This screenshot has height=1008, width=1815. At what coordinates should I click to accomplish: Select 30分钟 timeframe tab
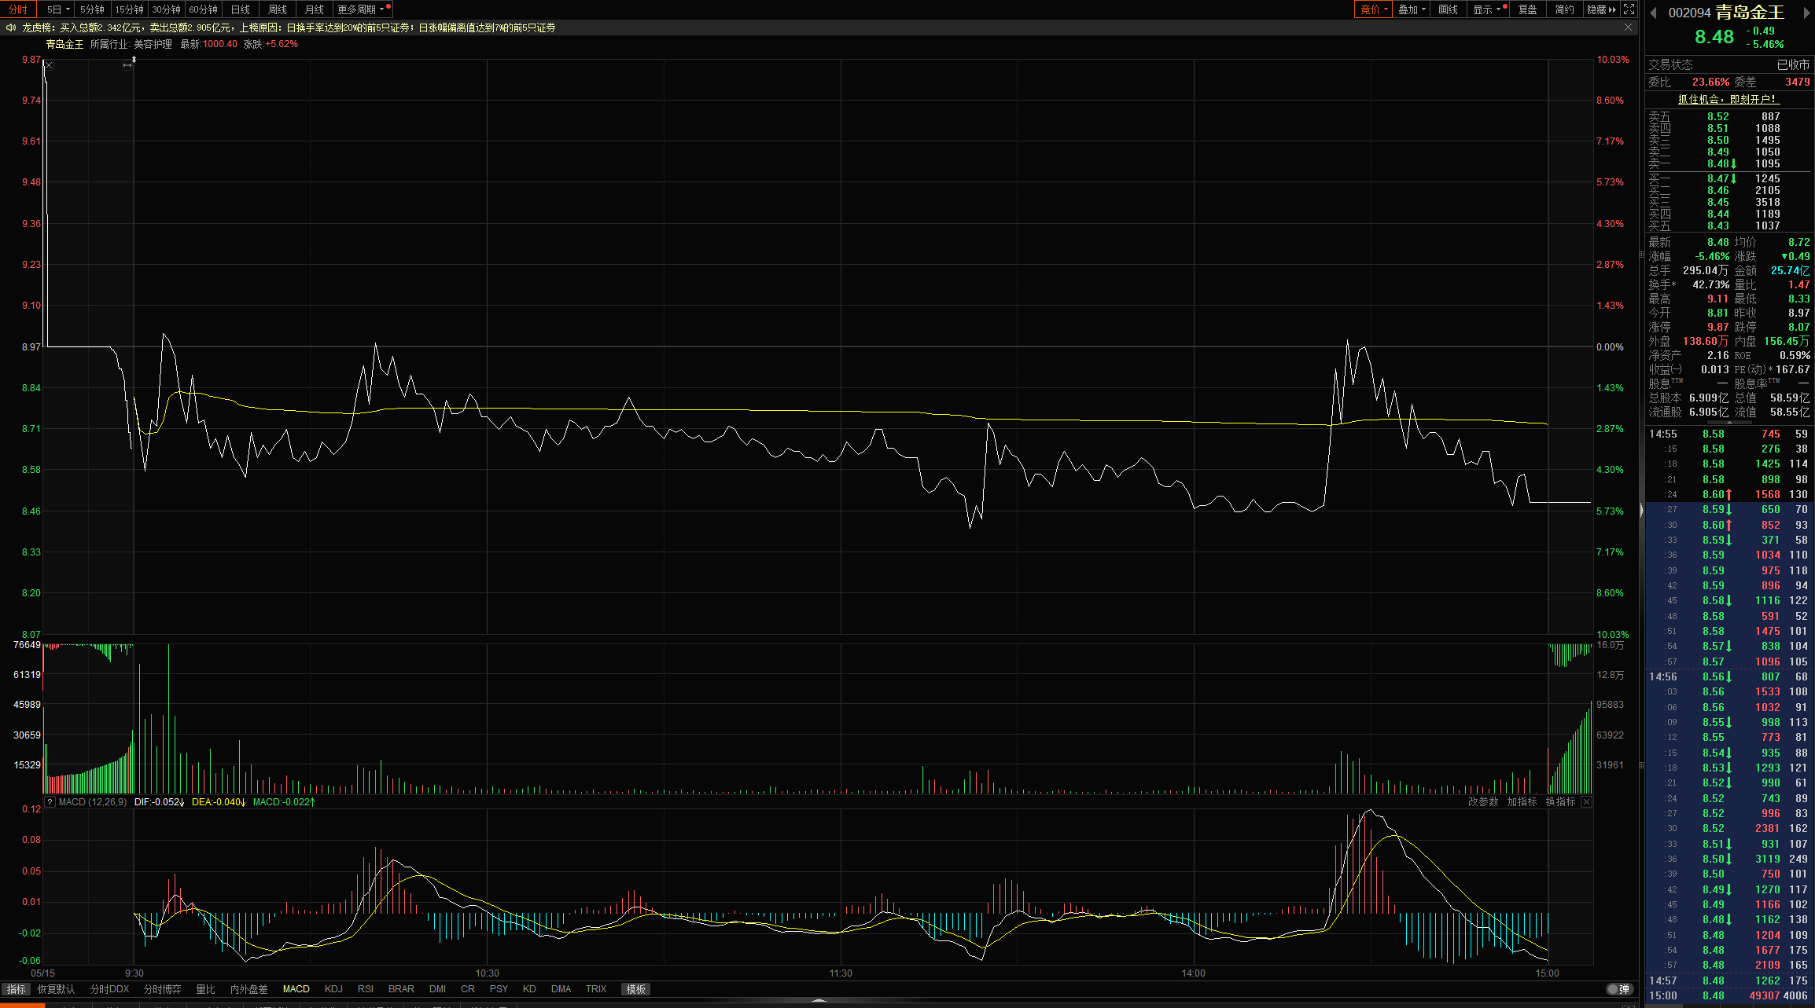tap(166, 9)
